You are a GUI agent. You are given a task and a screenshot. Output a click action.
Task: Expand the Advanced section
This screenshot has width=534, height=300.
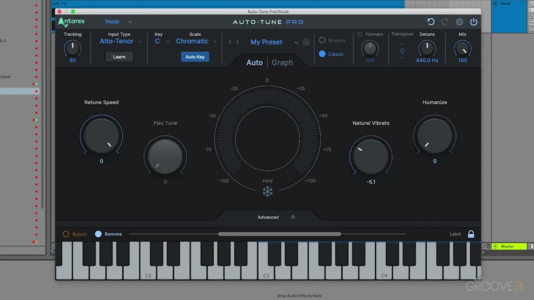pyautogui.click(x=276, y=217)
